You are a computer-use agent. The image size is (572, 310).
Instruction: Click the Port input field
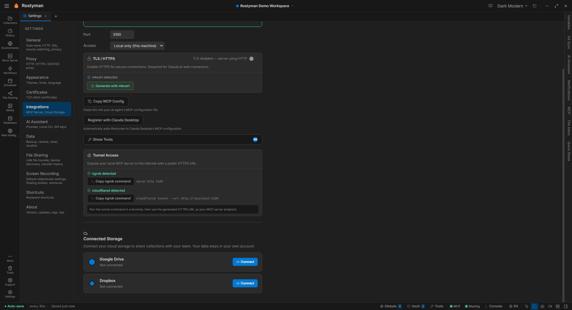point(122,35)
